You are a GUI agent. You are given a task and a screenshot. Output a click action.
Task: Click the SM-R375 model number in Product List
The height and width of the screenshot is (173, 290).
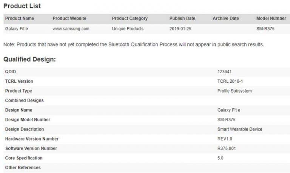265,29
